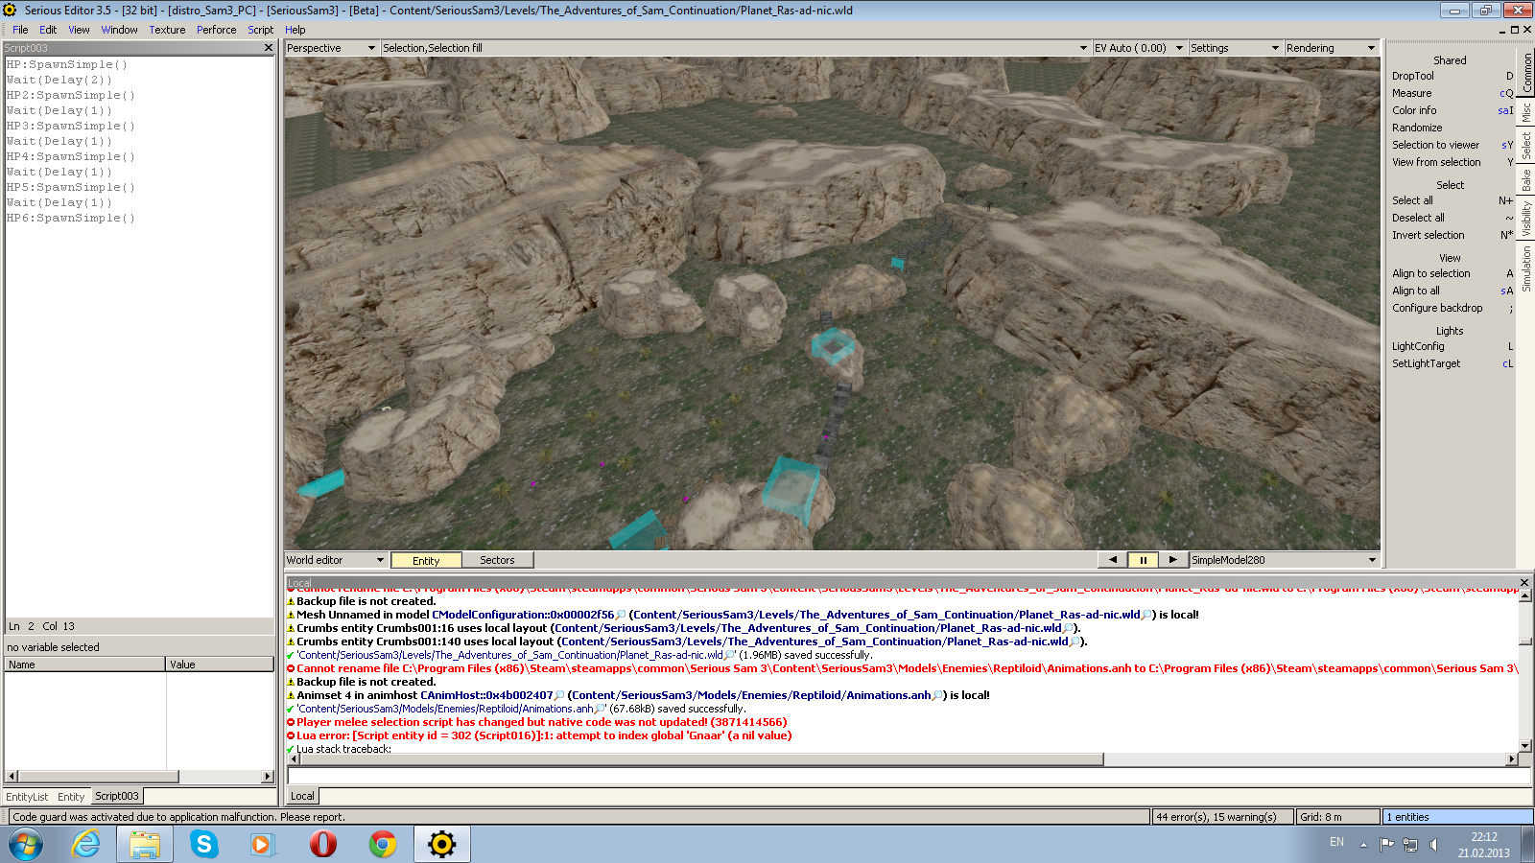Open World editor mode dropdown
The image size is (1535, 863).
coord(335,560)
